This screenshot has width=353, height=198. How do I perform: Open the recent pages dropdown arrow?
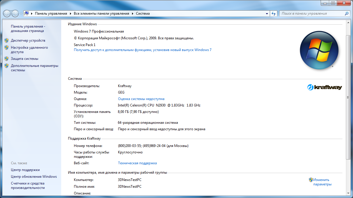click(x=21, y=14)
